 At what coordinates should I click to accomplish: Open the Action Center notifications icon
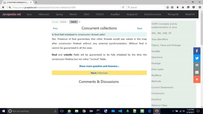[198, 111]
